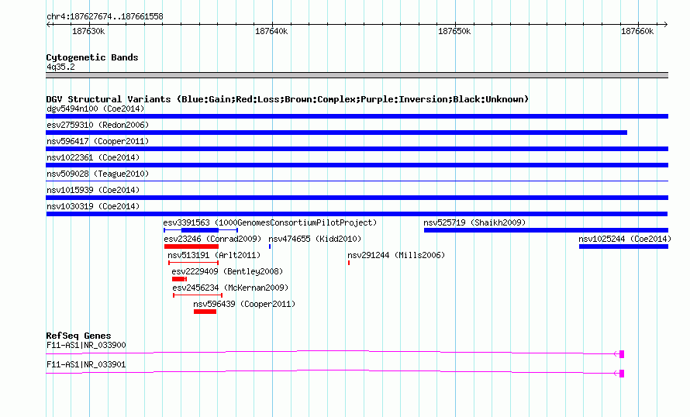This screenshot has width=690, height=417.
Task: Select the dgv5494n100 (Coe2014) label
Action: (95, 109)
